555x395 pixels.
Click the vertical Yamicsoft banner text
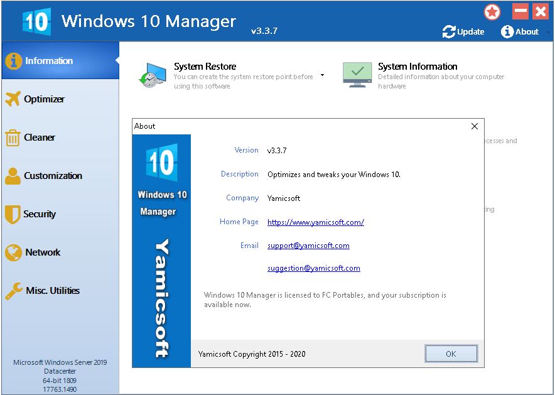click(x=162, y=298)
